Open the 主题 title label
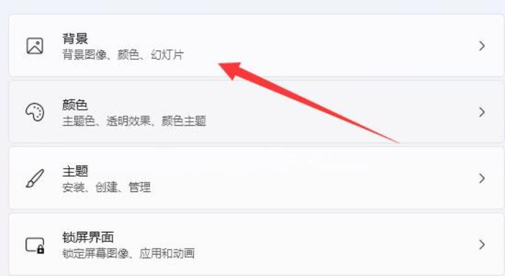Viewport: 505px width, 276px height. (75, 171)
